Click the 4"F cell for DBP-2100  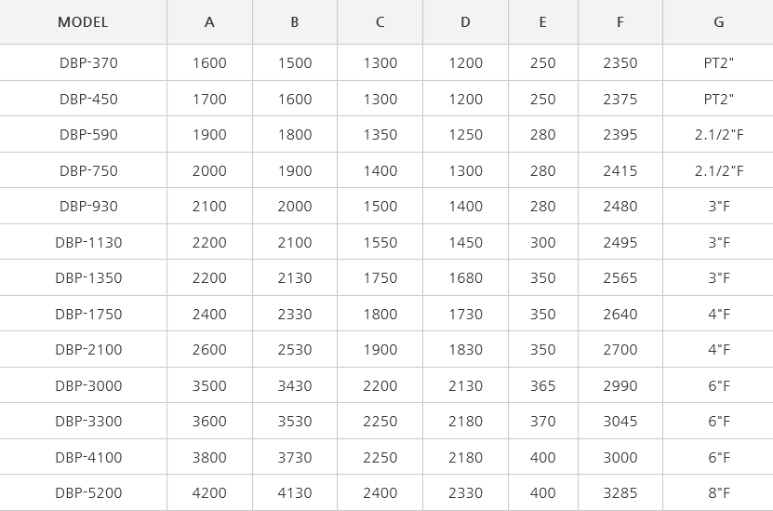[x=719, y=350]
